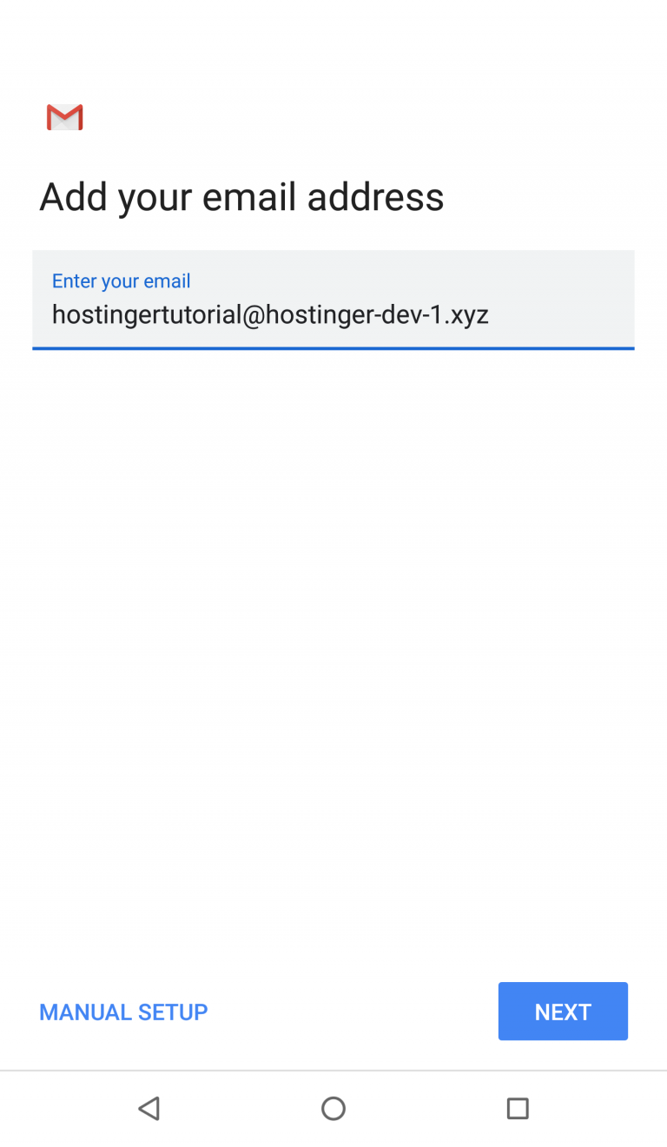Screen dimensions: 667x1147
Task: Choose MANUAL SETUP option
Action: click(123, 1012)
